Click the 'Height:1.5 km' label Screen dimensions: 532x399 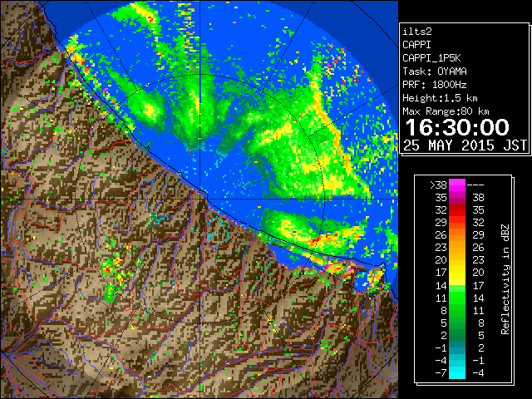440,98
